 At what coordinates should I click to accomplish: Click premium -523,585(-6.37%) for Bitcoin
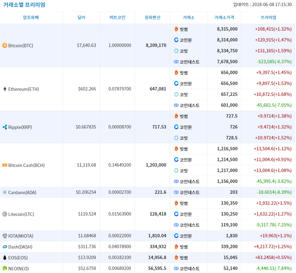point(274,62)
